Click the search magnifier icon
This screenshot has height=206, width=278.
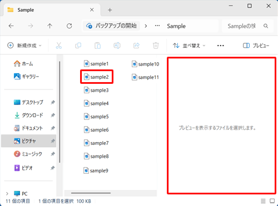pyautogui.click(x=266, y=26)
